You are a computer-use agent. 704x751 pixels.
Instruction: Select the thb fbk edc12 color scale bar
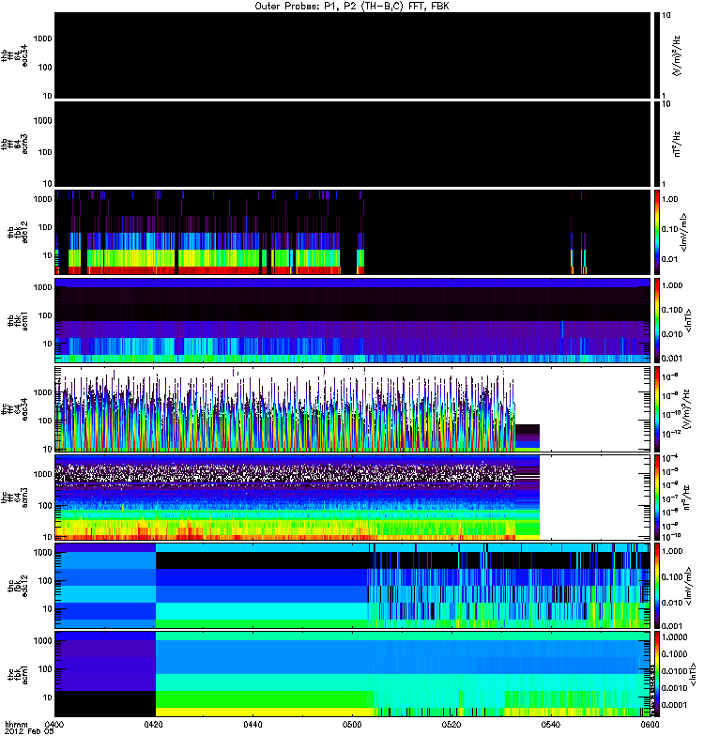point(657,232)
